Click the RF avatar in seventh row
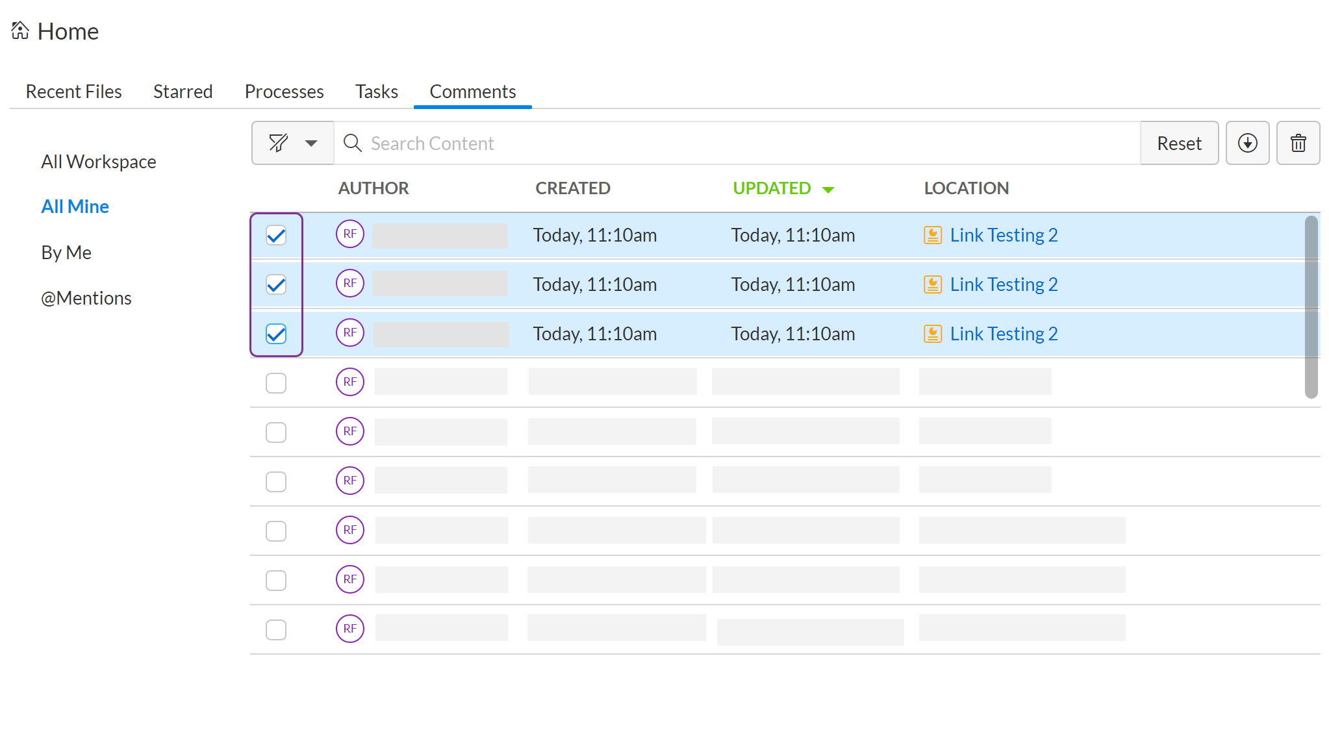Screen dimensions: 1329x741 pyautogui.click(x=350, y=530)
